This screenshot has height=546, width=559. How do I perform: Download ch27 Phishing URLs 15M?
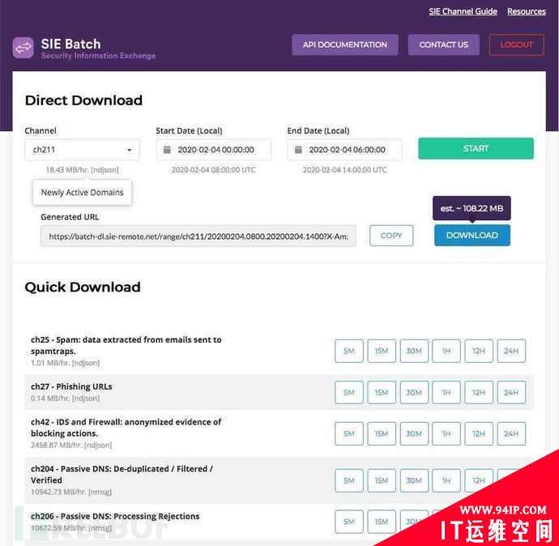point(382,392)
